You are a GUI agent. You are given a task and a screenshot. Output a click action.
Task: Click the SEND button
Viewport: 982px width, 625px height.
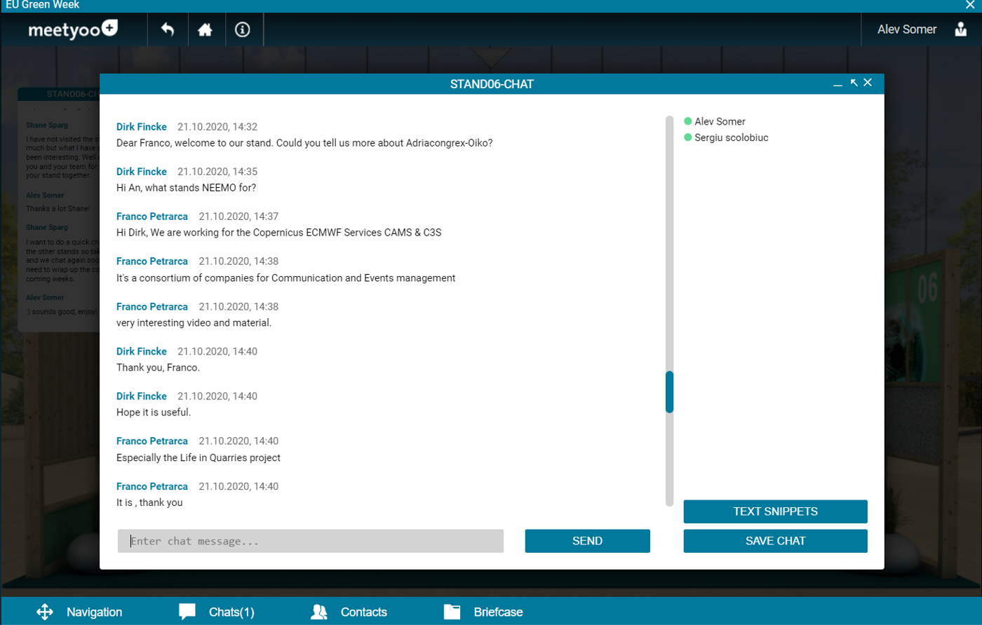(587, 541)
